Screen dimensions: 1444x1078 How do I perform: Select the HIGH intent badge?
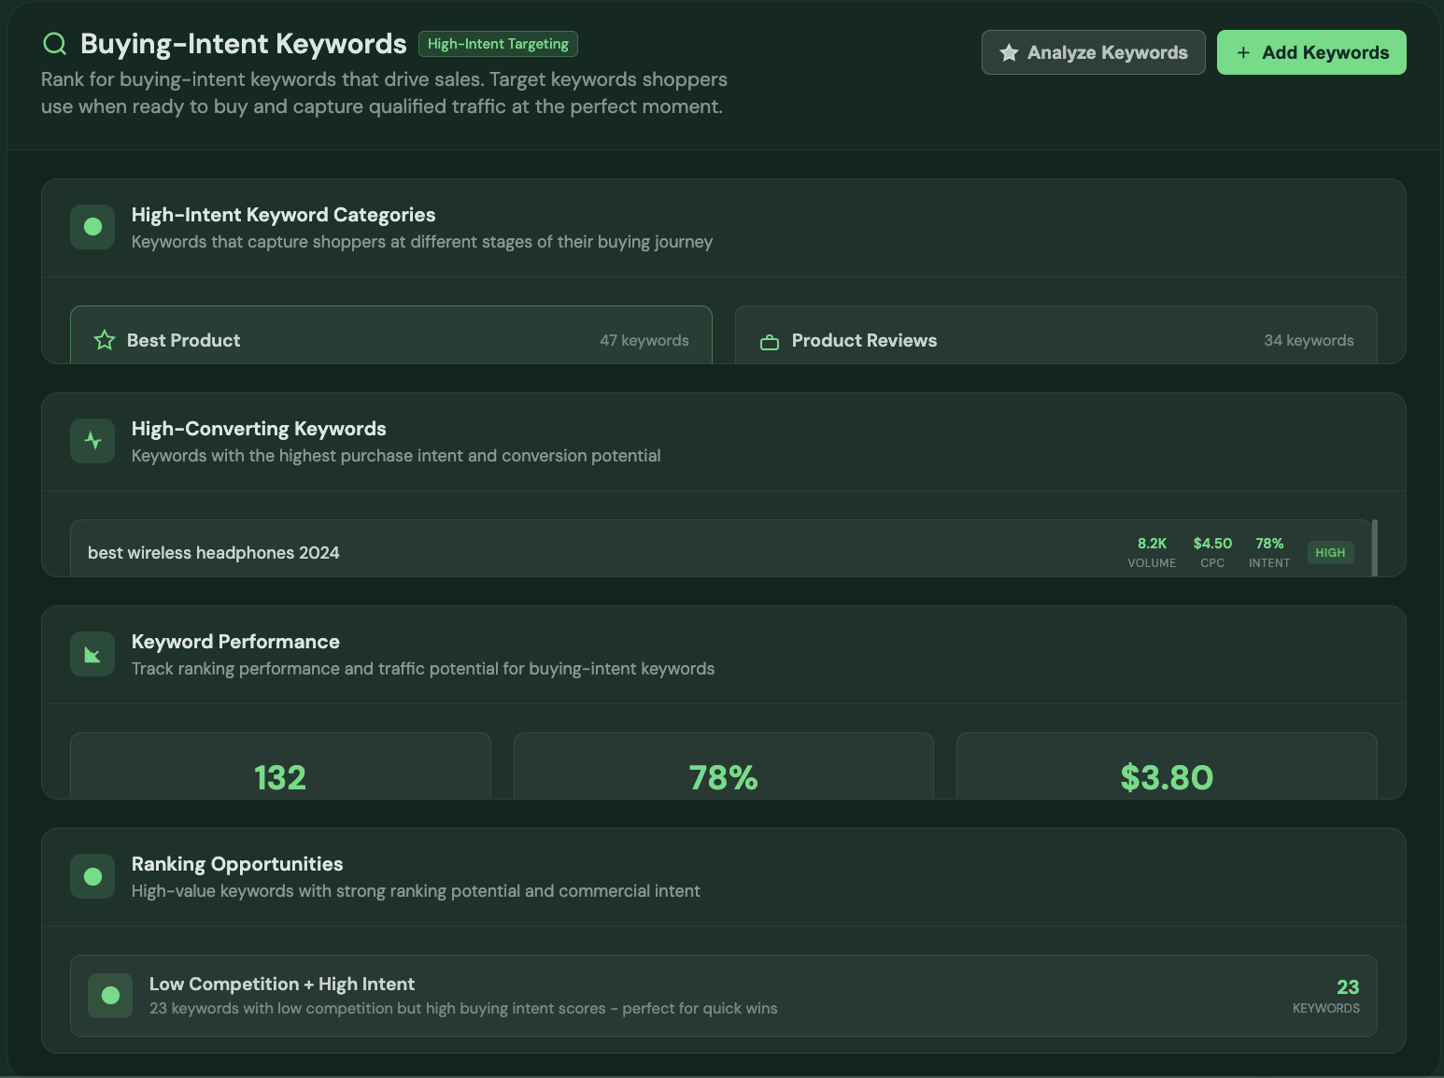(1330, 552)
